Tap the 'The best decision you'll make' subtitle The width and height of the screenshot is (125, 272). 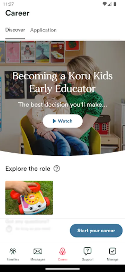click(x=62, y=105)
